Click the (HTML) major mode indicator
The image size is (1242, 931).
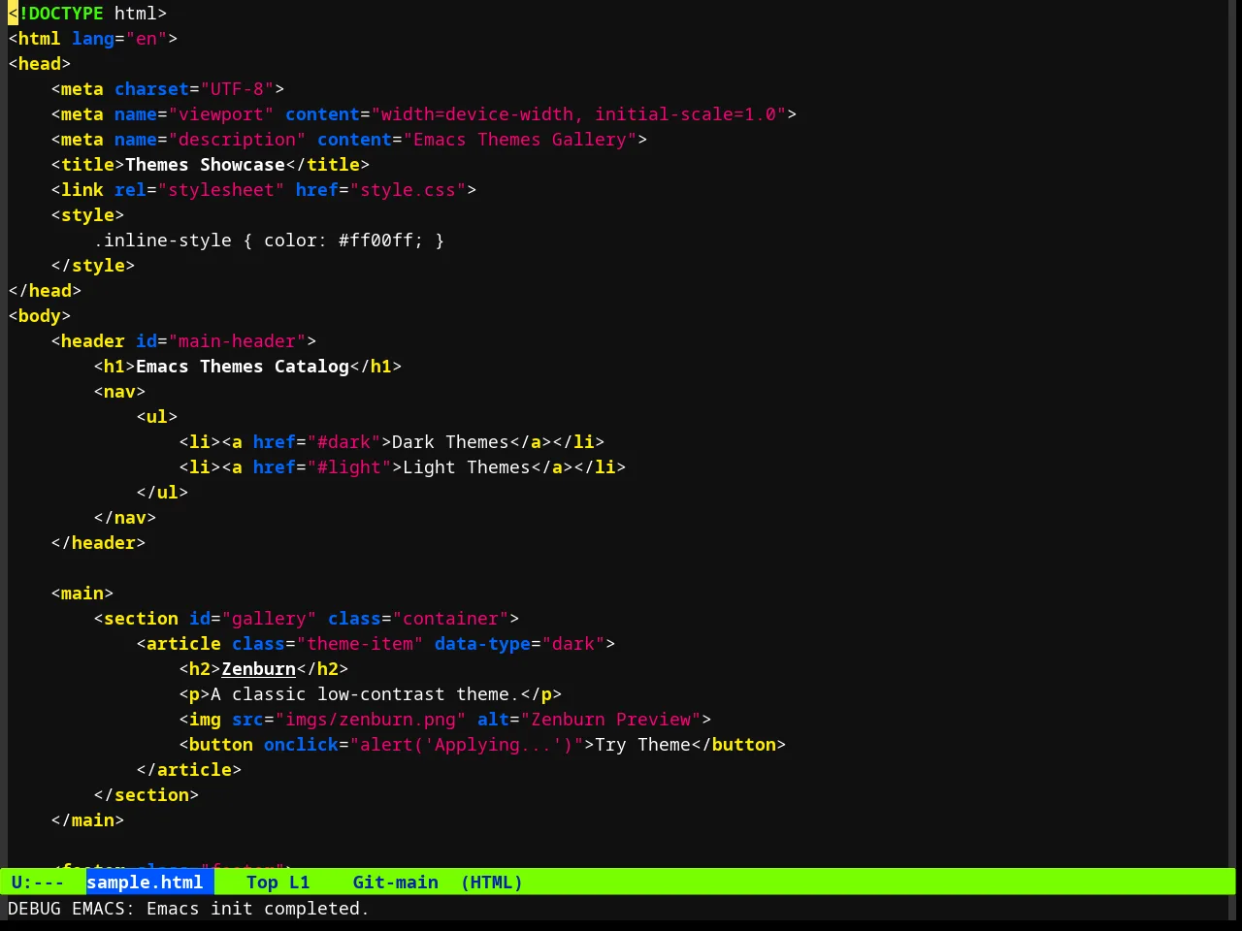pyautogui.click(x=491, y=883)
